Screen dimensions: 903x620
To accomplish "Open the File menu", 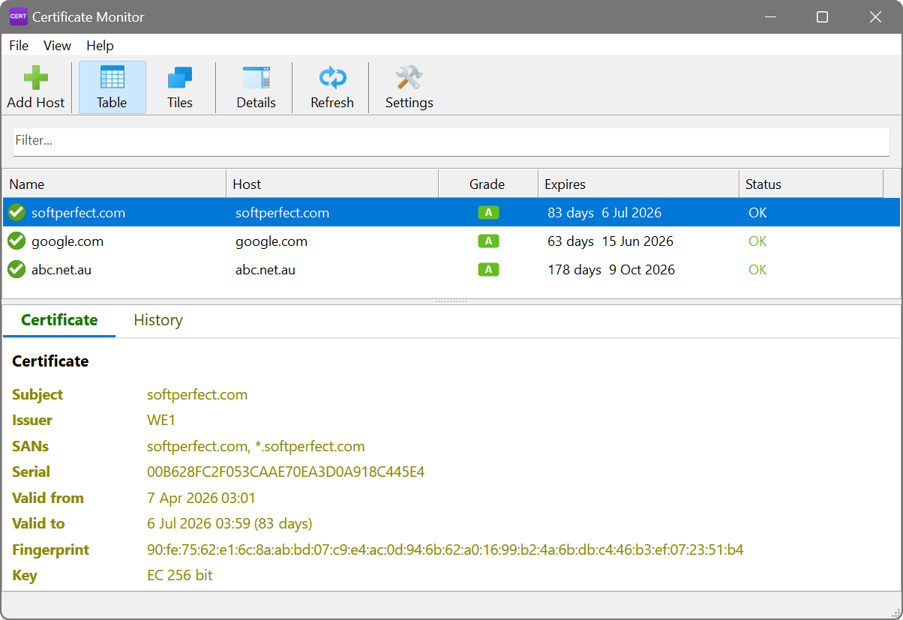I will point(18,46).
